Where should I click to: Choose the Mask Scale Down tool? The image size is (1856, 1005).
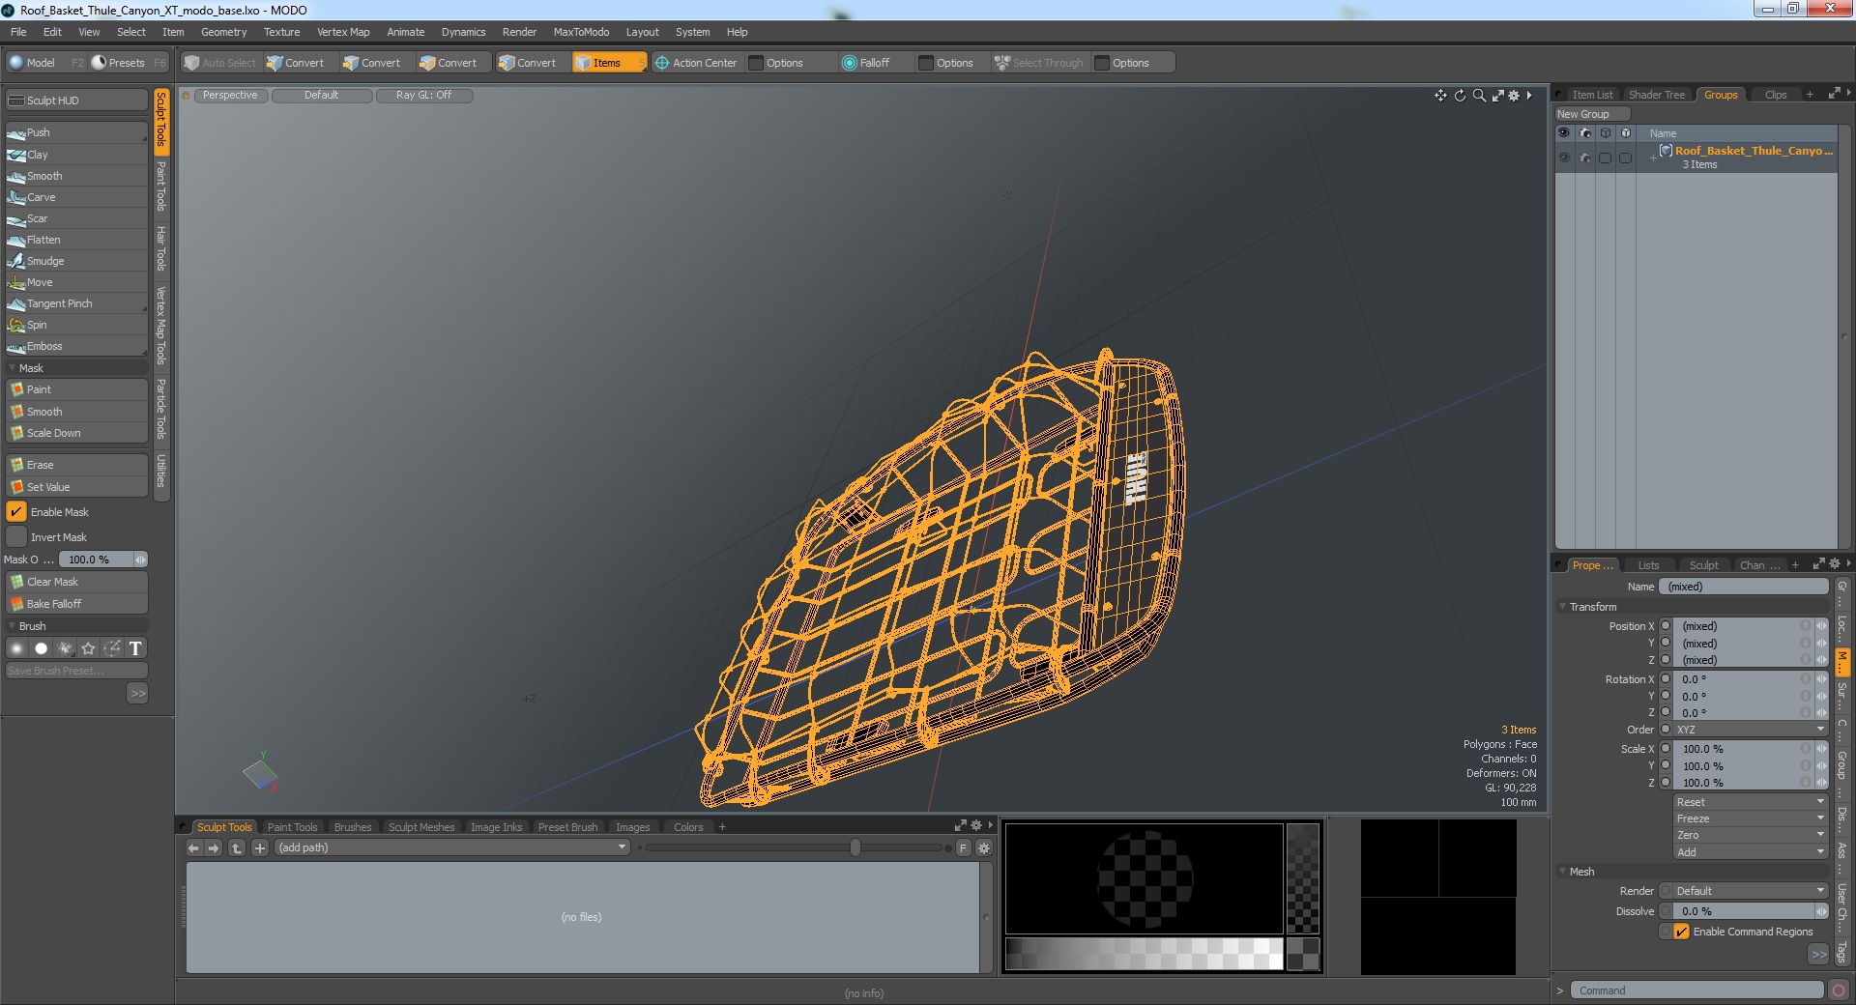pyautogui.click(x=76, y=433)
